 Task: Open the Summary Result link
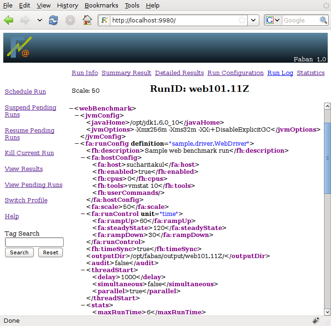pyautogui.click(x=126, y=73)
